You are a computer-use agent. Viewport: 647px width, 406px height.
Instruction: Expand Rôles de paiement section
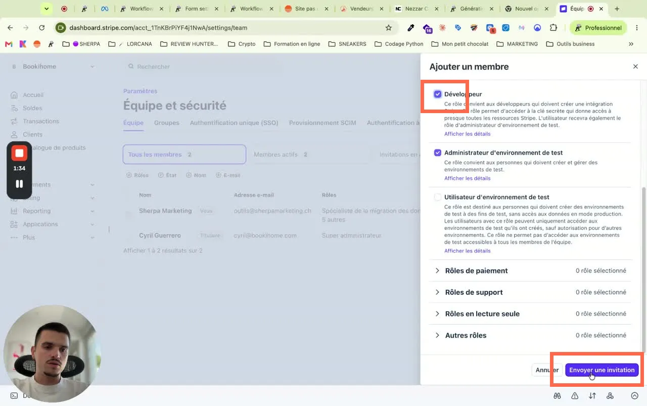(x=530, y=271)
